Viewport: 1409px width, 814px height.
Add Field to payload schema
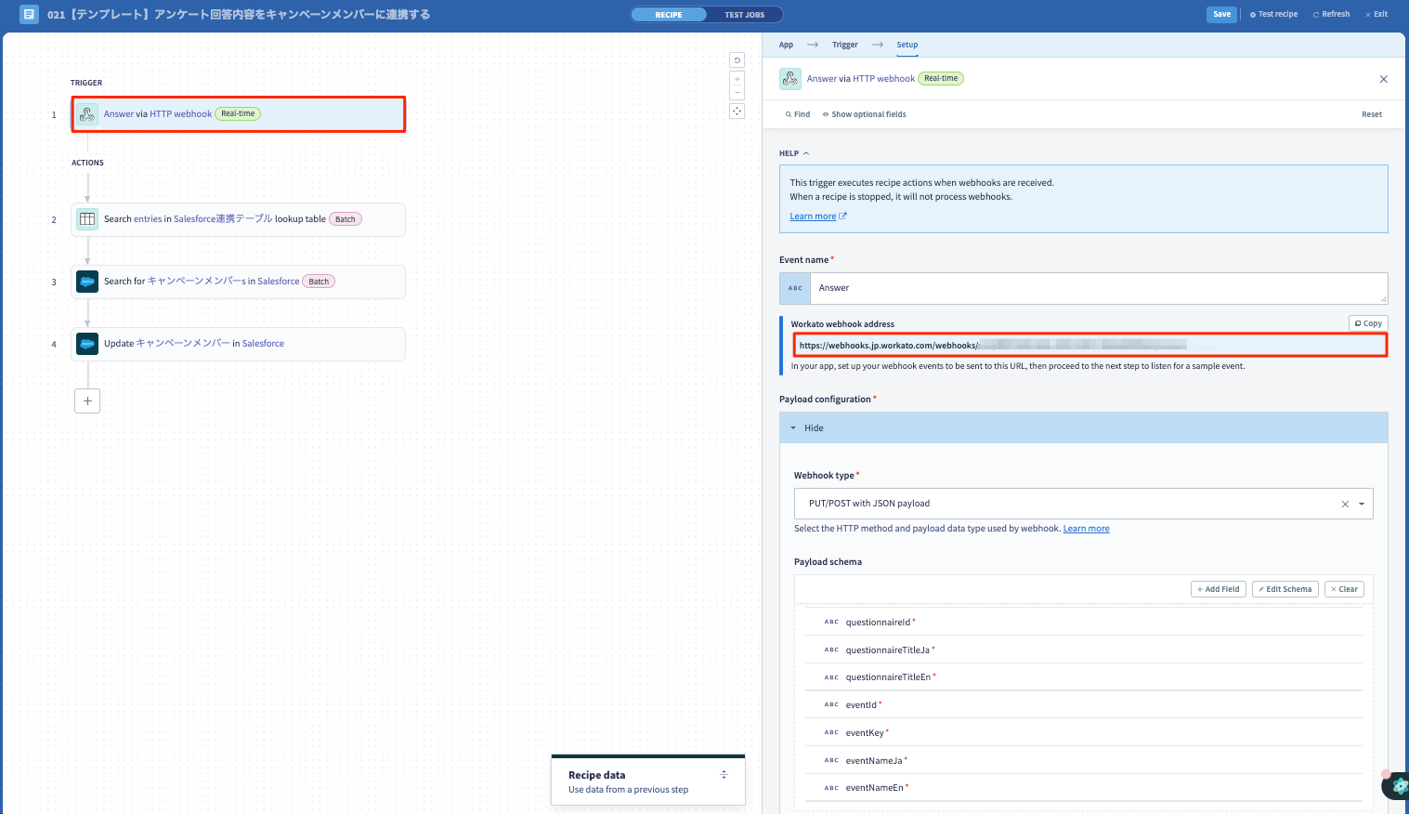tap(1218, 589)
